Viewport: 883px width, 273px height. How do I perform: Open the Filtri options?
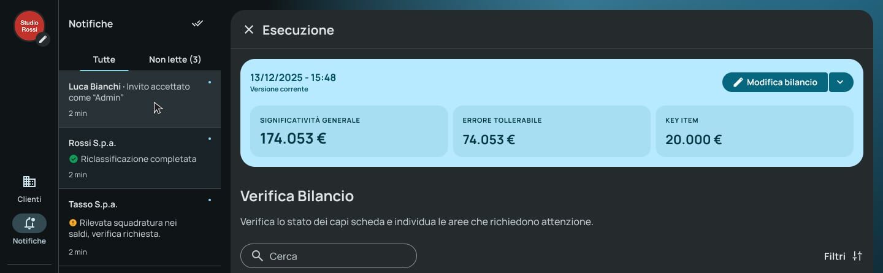pos(844,256)
